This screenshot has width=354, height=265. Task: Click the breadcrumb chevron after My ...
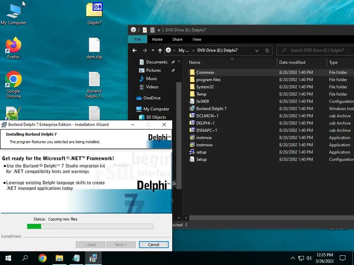tap(193, 50)
